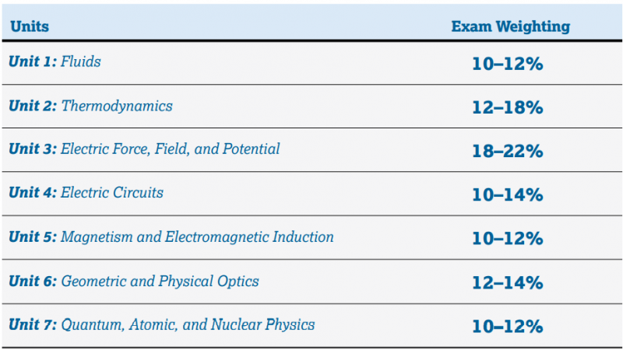Click the Units column header
Screen dimensions: 623x350
pos(30,26)
